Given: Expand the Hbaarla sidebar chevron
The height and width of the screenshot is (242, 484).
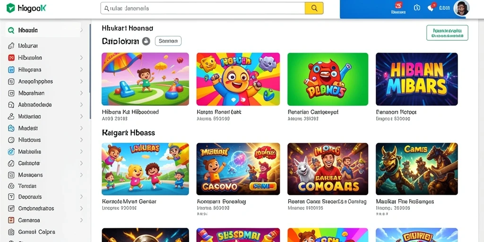Looking at the screenshot, I should click(81, 30).
